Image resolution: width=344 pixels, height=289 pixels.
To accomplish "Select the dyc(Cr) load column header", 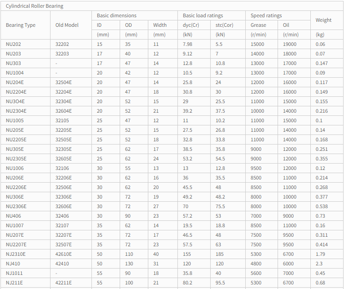I will pyautogui.click(x=191, y=25).
